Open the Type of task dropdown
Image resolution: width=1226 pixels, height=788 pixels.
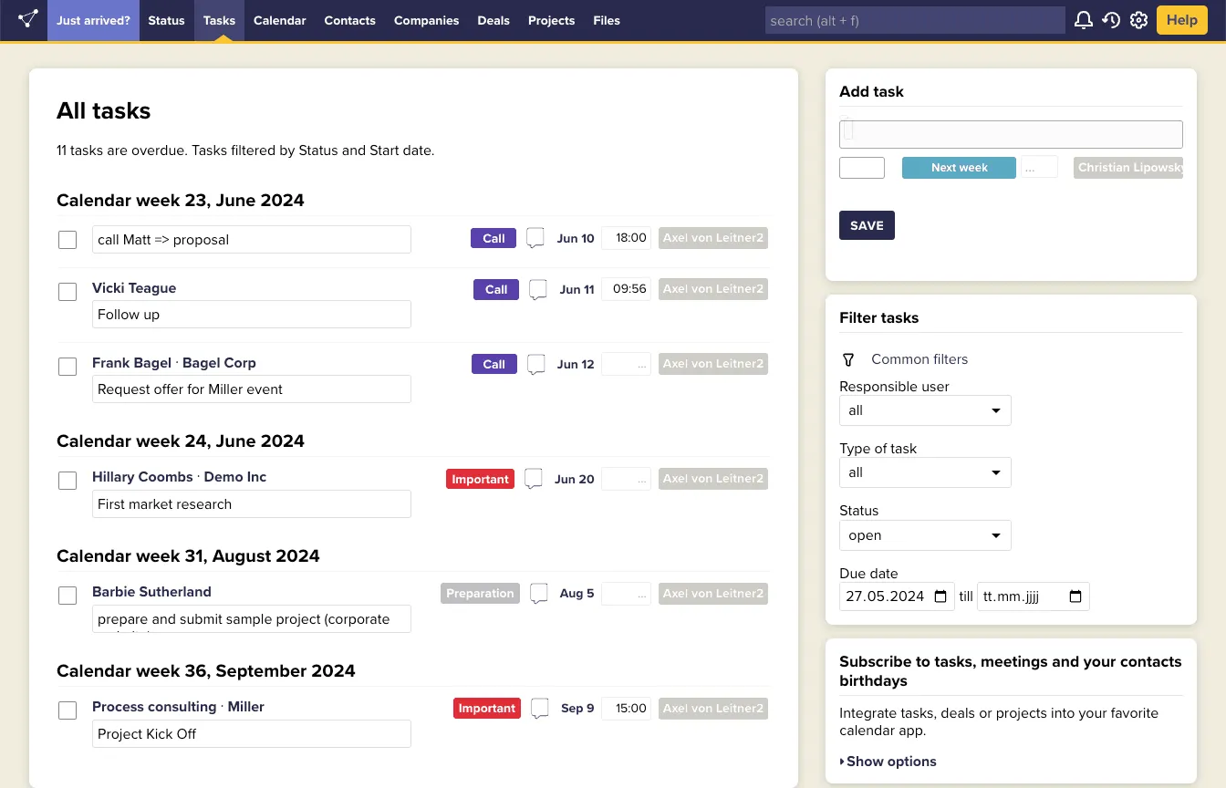(x=925, y=472)
